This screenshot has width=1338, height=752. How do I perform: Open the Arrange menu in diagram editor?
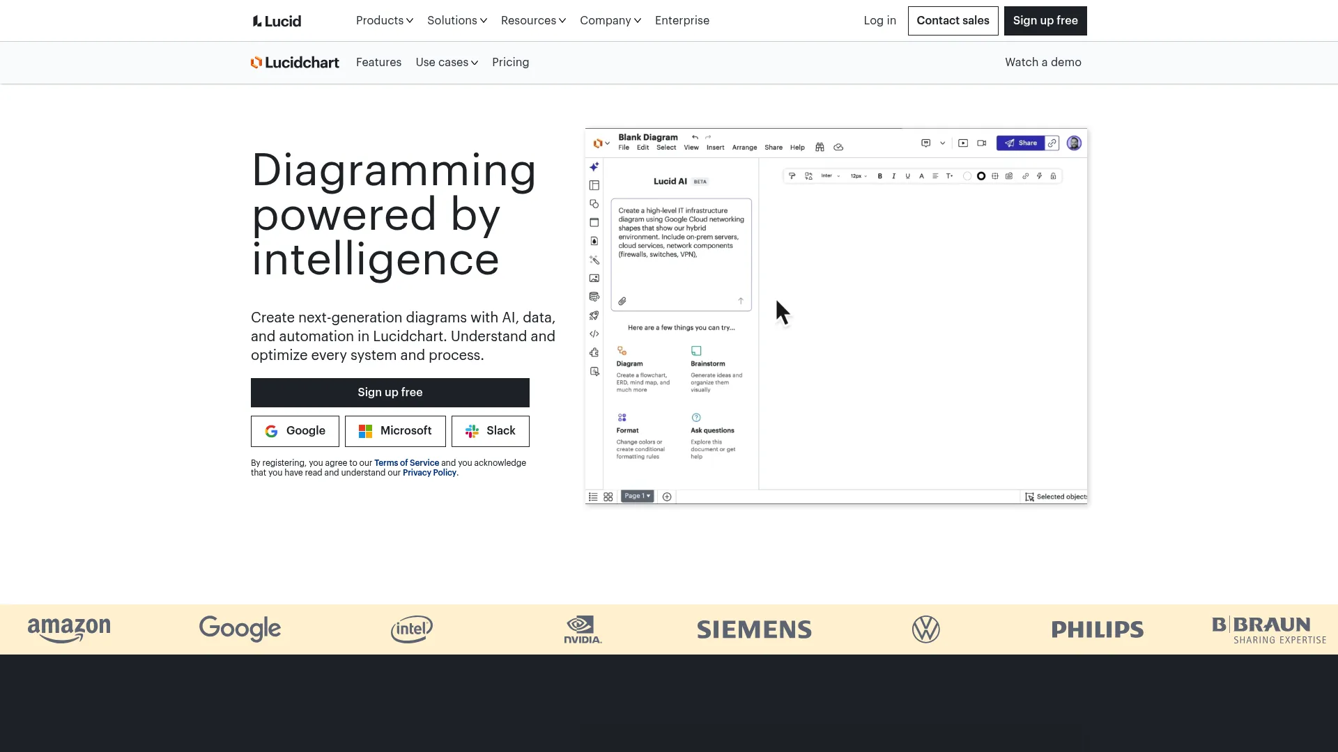click(744, 148)
